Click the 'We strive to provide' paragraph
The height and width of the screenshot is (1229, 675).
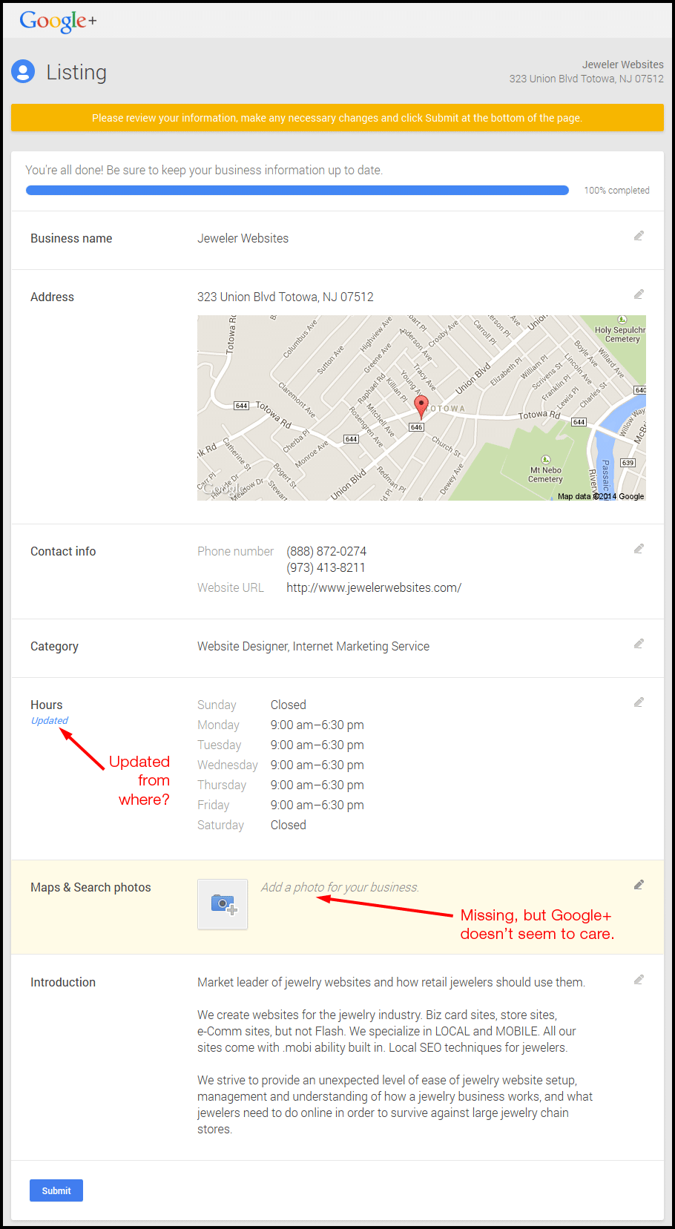[395, 1104]
